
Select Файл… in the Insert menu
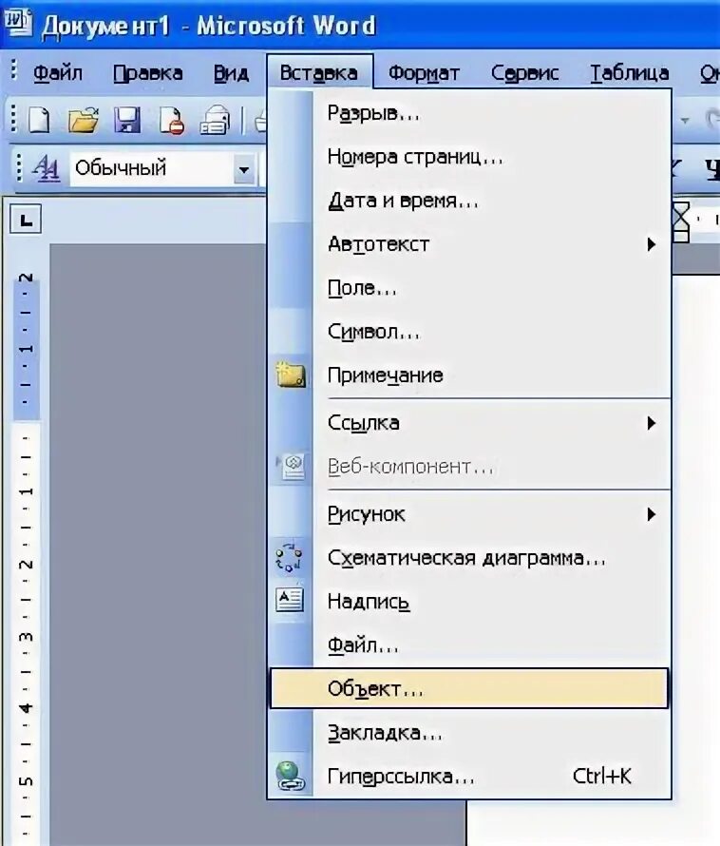[x=470, y=644]
